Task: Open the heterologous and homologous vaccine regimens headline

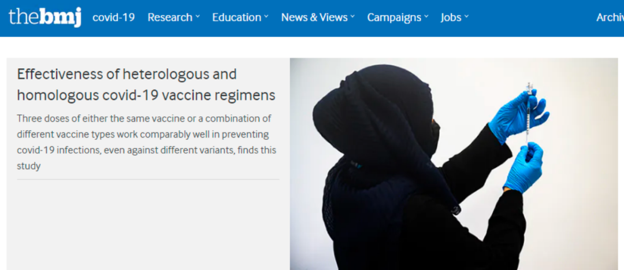Action: coord(146,85)
